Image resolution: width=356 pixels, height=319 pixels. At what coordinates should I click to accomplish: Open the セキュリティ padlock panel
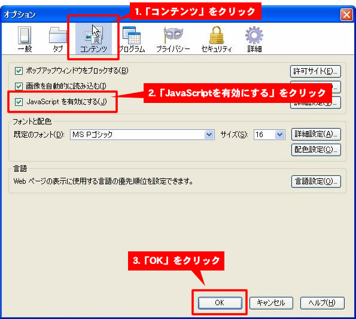pyautogui.click(x=217, y=39)
